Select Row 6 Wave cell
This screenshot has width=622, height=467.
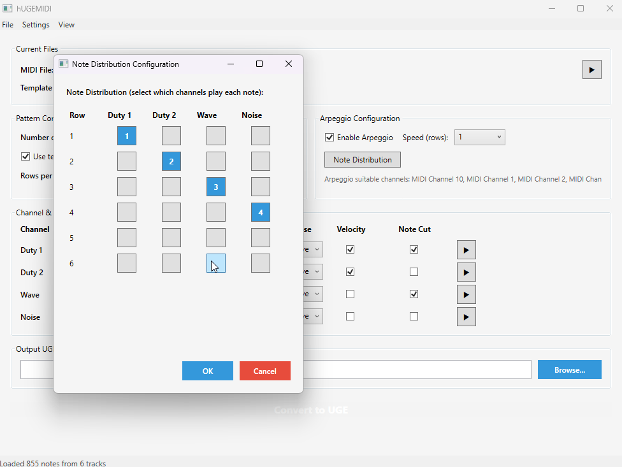tap(216, 263)
